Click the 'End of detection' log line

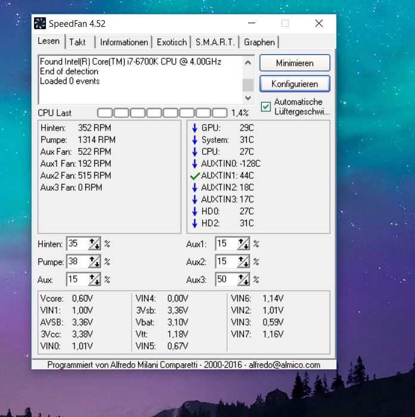tap(69, 71)
